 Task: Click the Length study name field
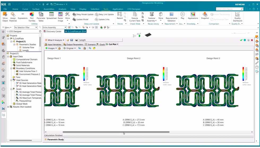(x=101, y=40)
